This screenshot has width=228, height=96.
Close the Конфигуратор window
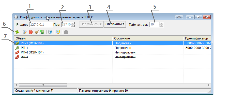click(207, 17)
